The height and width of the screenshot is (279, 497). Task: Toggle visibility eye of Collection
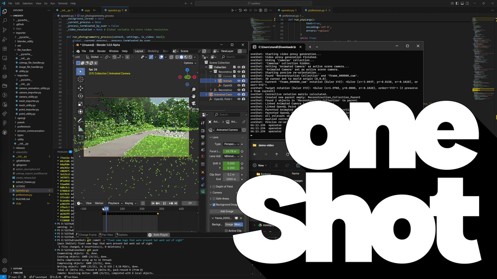(x=239, y=67)
